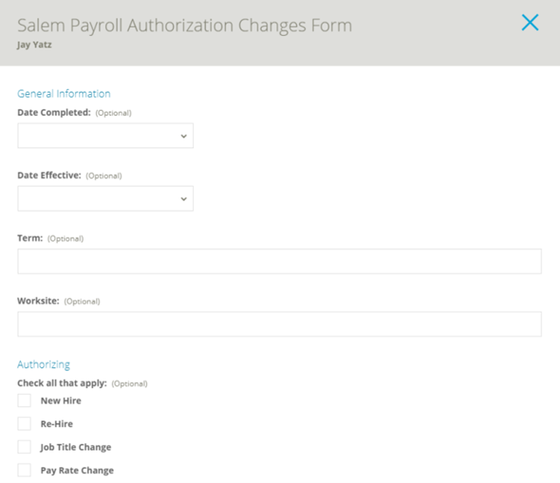This screenshot has width=560, height=483.
Task: Click the New Hire label text
Action: (x=61, y=400)
